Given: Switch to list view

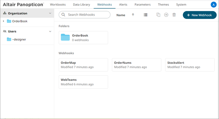Looking at the screenshot, I should point(145,15).
